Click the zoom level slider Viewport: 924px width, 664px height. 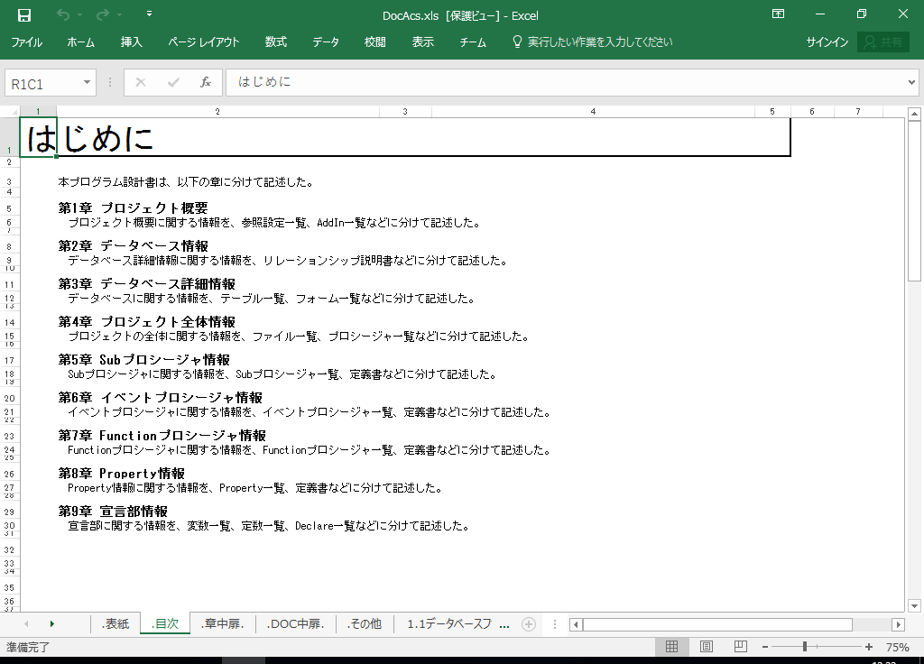805,647
